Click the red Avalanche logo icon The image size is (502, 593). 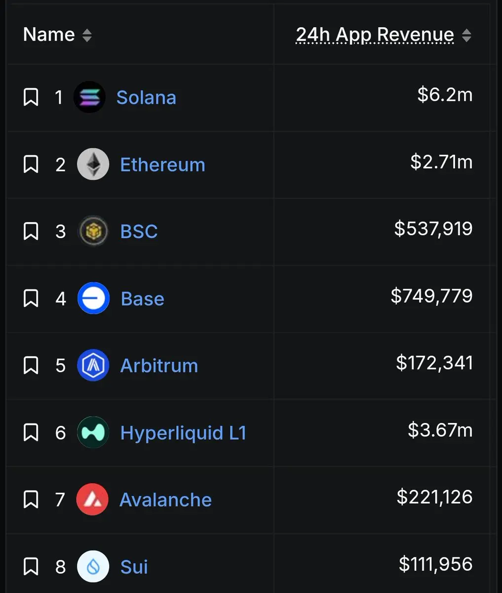click(92, 500)
